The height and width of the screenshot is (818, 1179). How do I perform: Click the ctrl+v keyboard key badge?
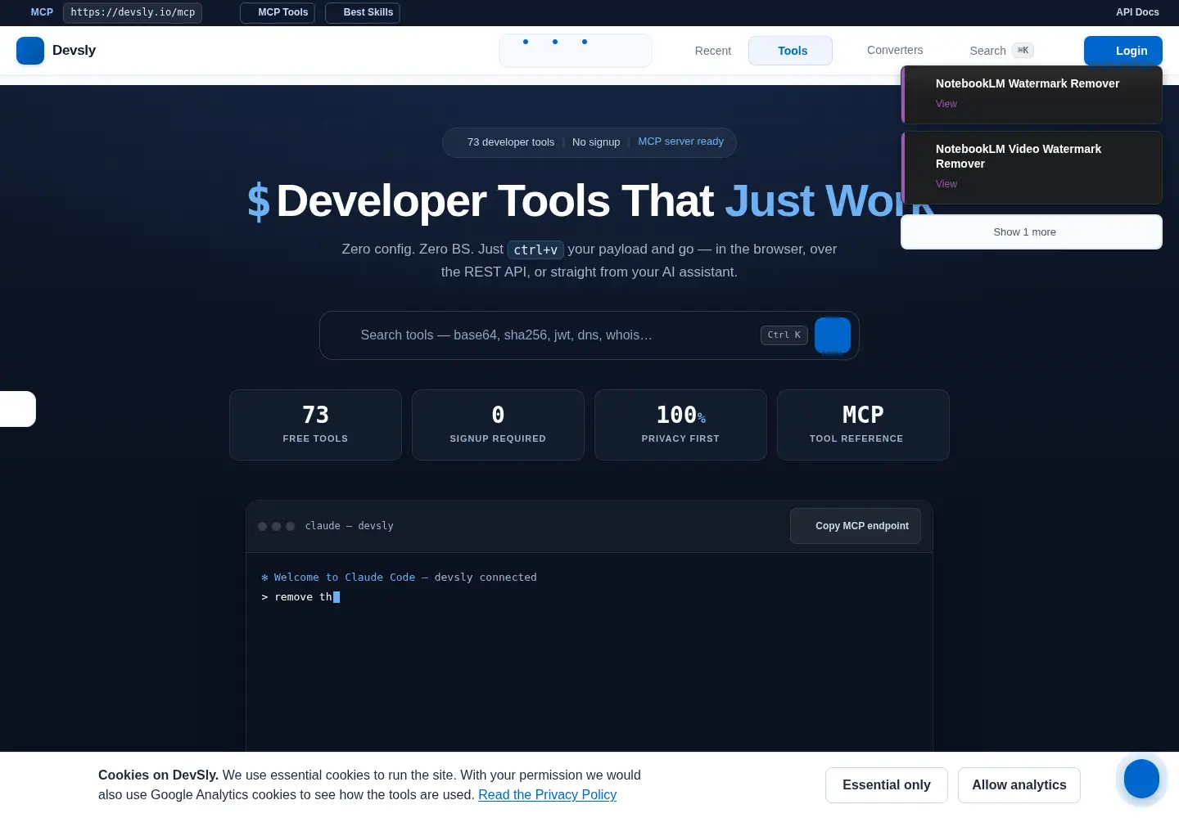(x=535, y=249)
